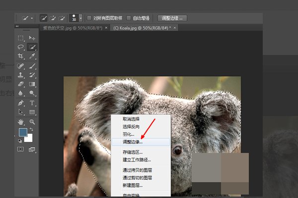Image resolution: width=298 pixels, height=198 pixels.
Task: Open the tool preset picker dropdown
Action: [x=32, y=18]
